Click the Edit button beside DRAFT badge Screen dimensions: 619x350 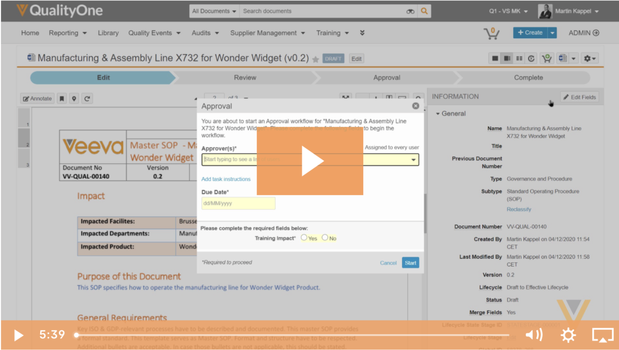click(356, 59)
